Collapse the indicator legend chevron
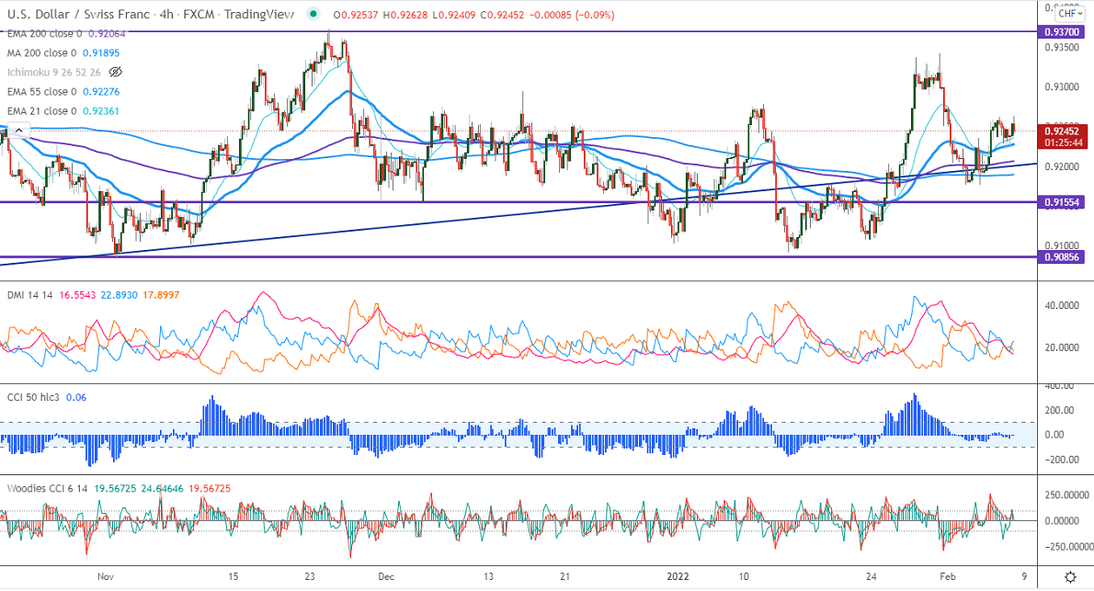This screenshot has height=591, width=1094. pyautogui.click(x=18, y=131)
